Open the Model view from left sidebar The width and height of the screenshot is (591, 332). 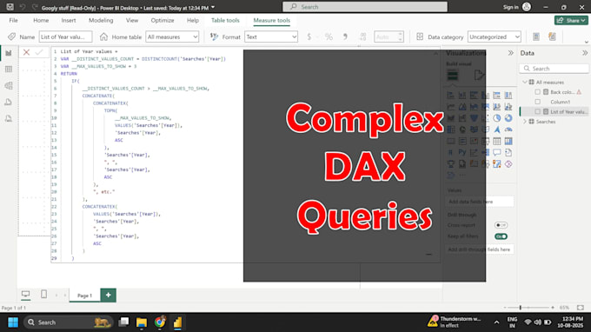(x=9, y=85)
